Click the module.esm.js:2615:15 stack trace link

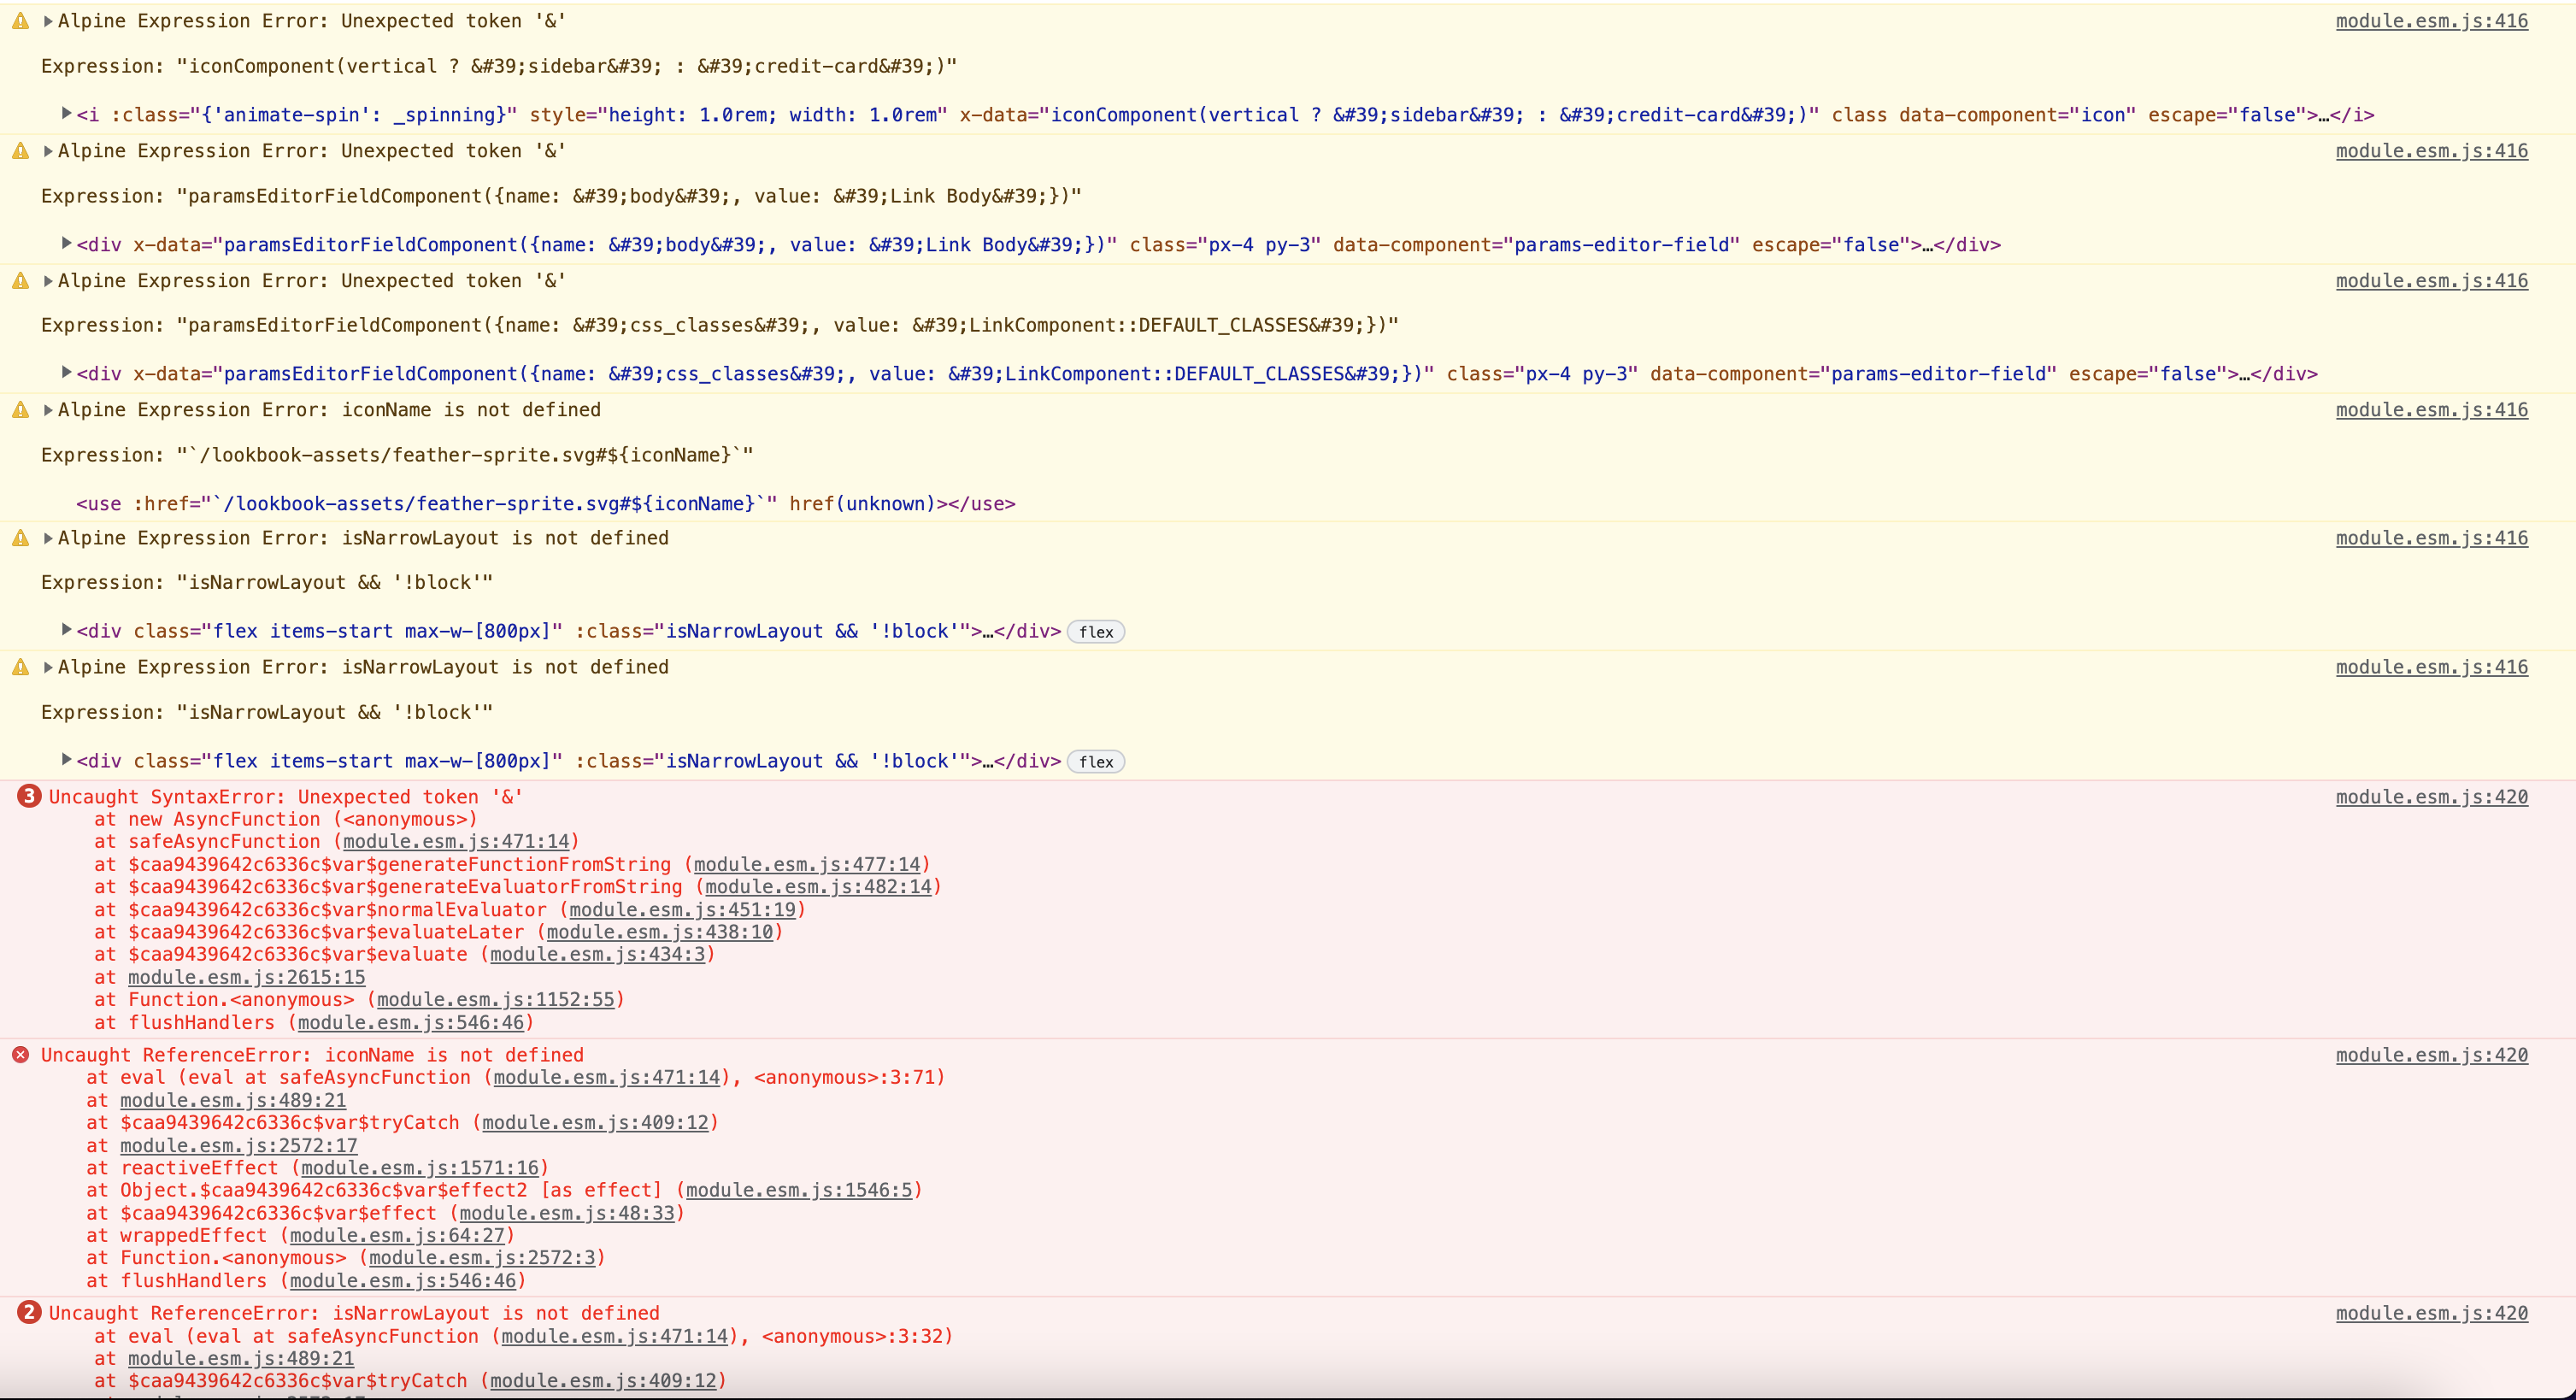click(246, 977)
